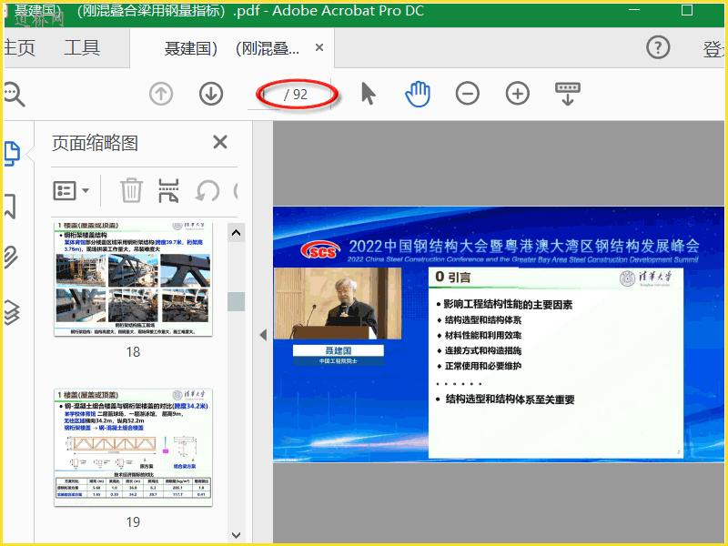Maximize the Acrobat window
The height and width of the screenshot is (546, 728).
pos(687,10)
